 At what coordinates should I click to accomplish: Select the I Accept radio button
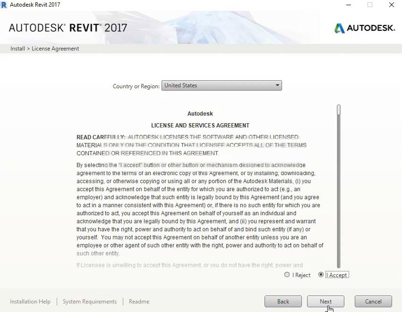coord(321,275)
